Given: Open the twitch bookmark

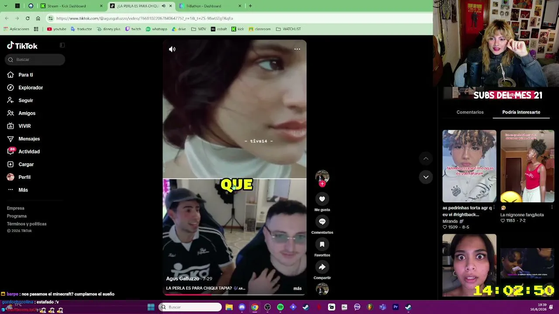Looking at the screenshot, I should tap(133, 29).
